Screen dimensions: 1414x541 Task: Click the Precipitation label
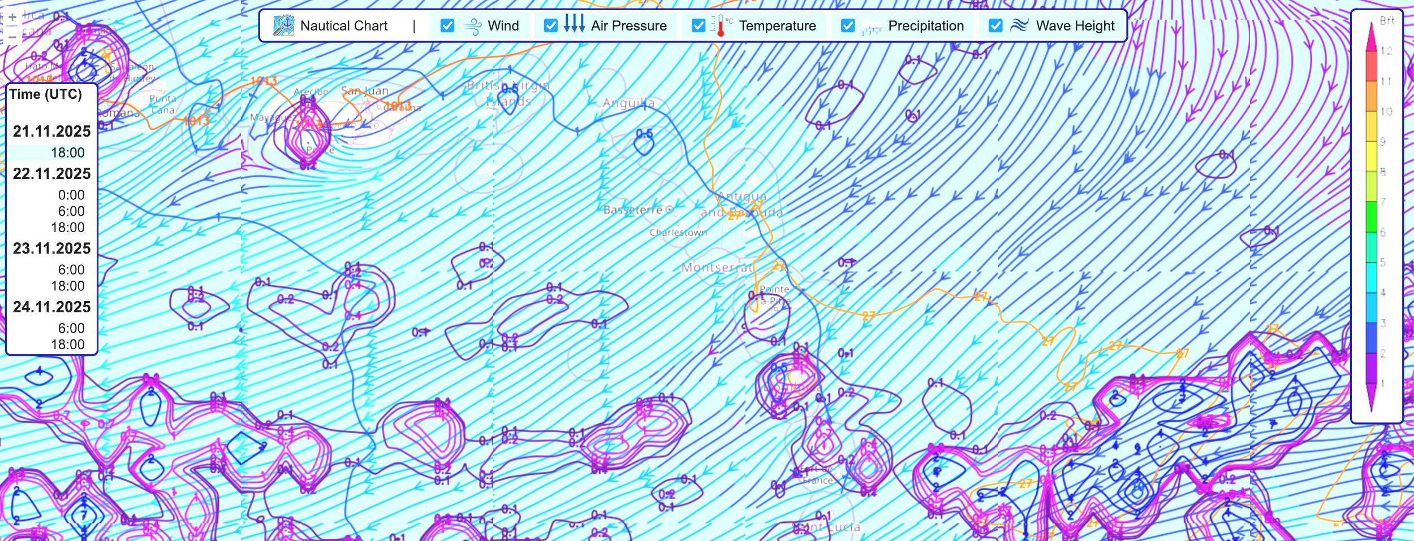click(926, 26)
